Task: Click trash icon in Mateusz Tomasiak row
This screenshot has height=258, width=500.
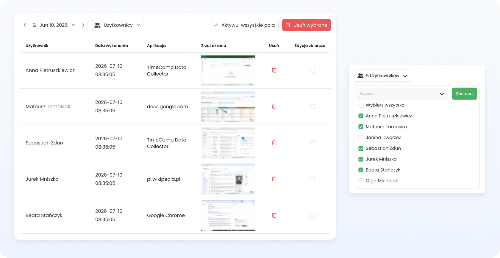Action: 274,106
